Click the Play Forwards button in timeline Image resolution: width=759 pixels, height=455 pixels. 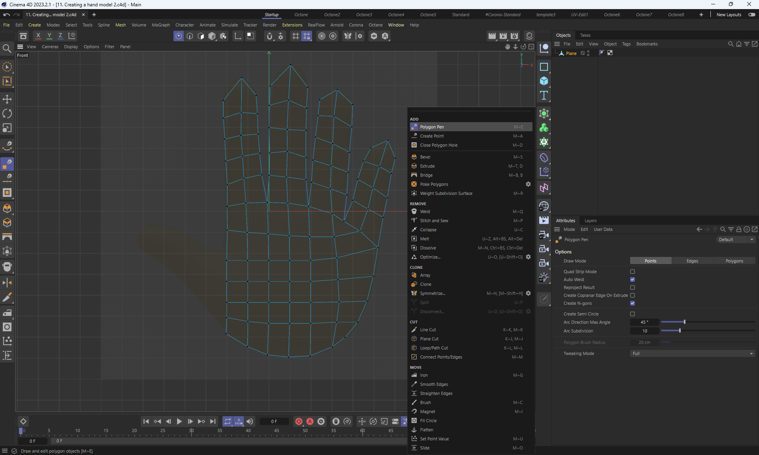(x=179, y=421)
